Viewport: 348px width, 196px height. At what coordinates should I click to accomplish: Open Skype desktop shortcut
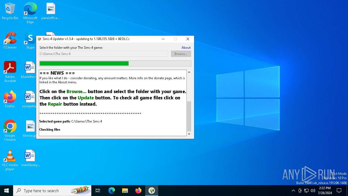click(x=30, y=41)
